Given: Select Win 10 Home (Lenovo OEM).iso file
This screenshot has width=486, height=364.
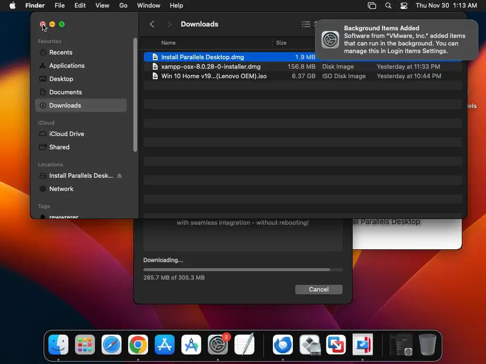Looking at the screenshot, I should (214, 76).
